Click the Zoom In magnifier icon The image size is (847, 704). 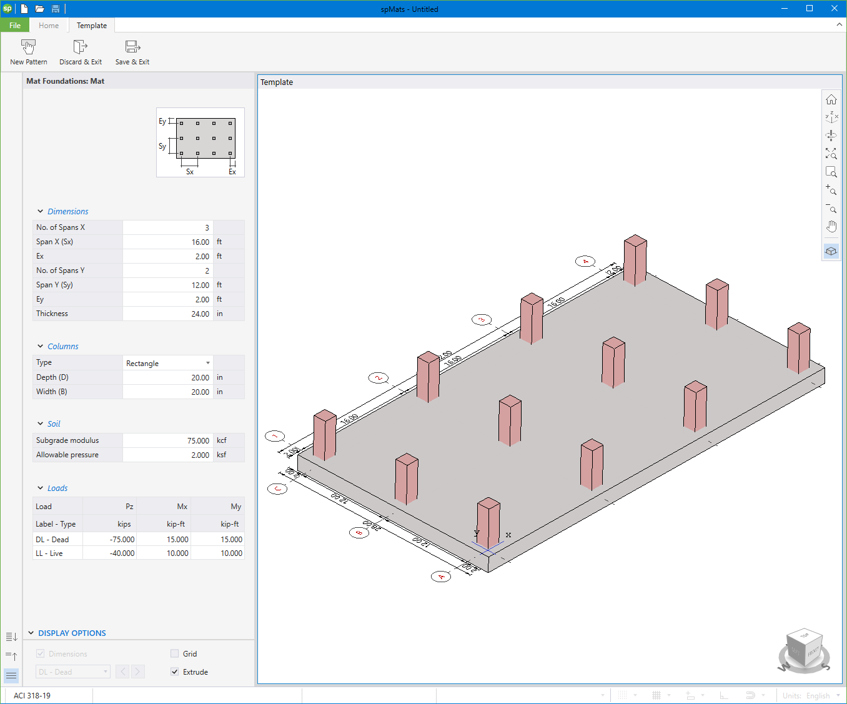pyautogui.click(x=831, y=191)
